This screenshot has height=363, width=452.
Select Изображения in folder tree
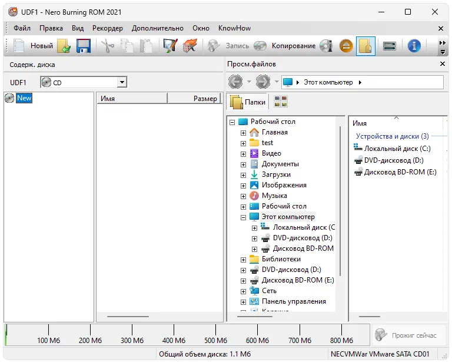point(284,185)
